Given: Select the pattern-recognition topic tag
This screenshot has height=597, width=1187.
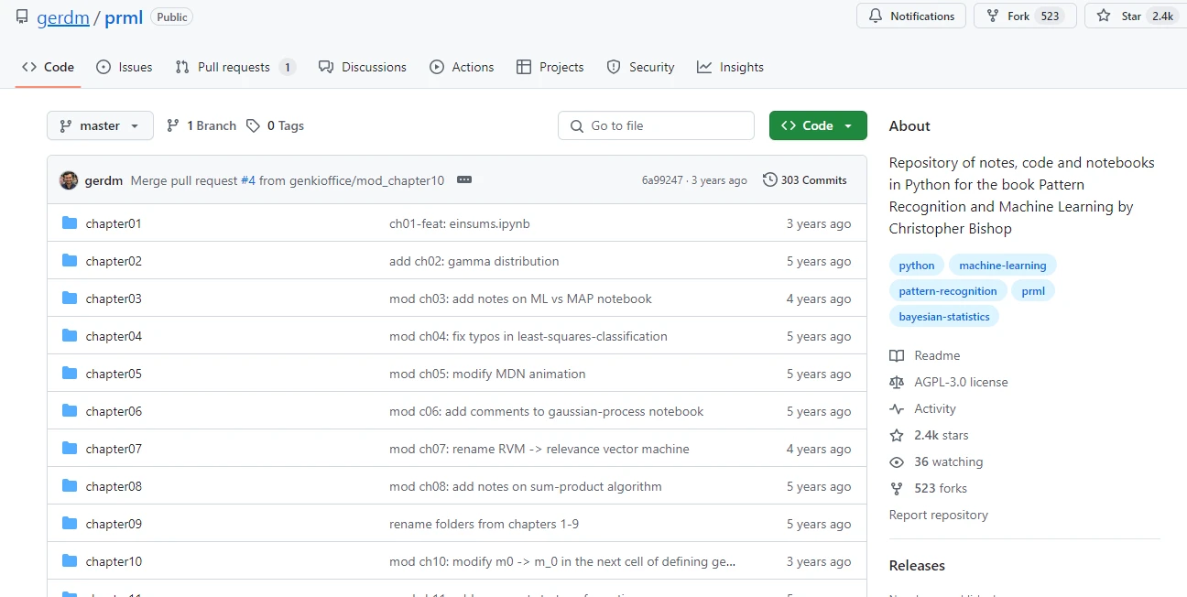Looking at the screenshot, I should coord(948,291).
